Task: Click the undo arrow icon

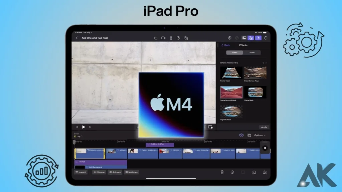Action: (229, 38)
